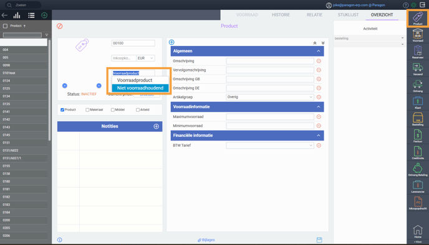The image size is (429, 245).
Task: Remove the Minimumvoorraad field minus icon
Action: 319,126
